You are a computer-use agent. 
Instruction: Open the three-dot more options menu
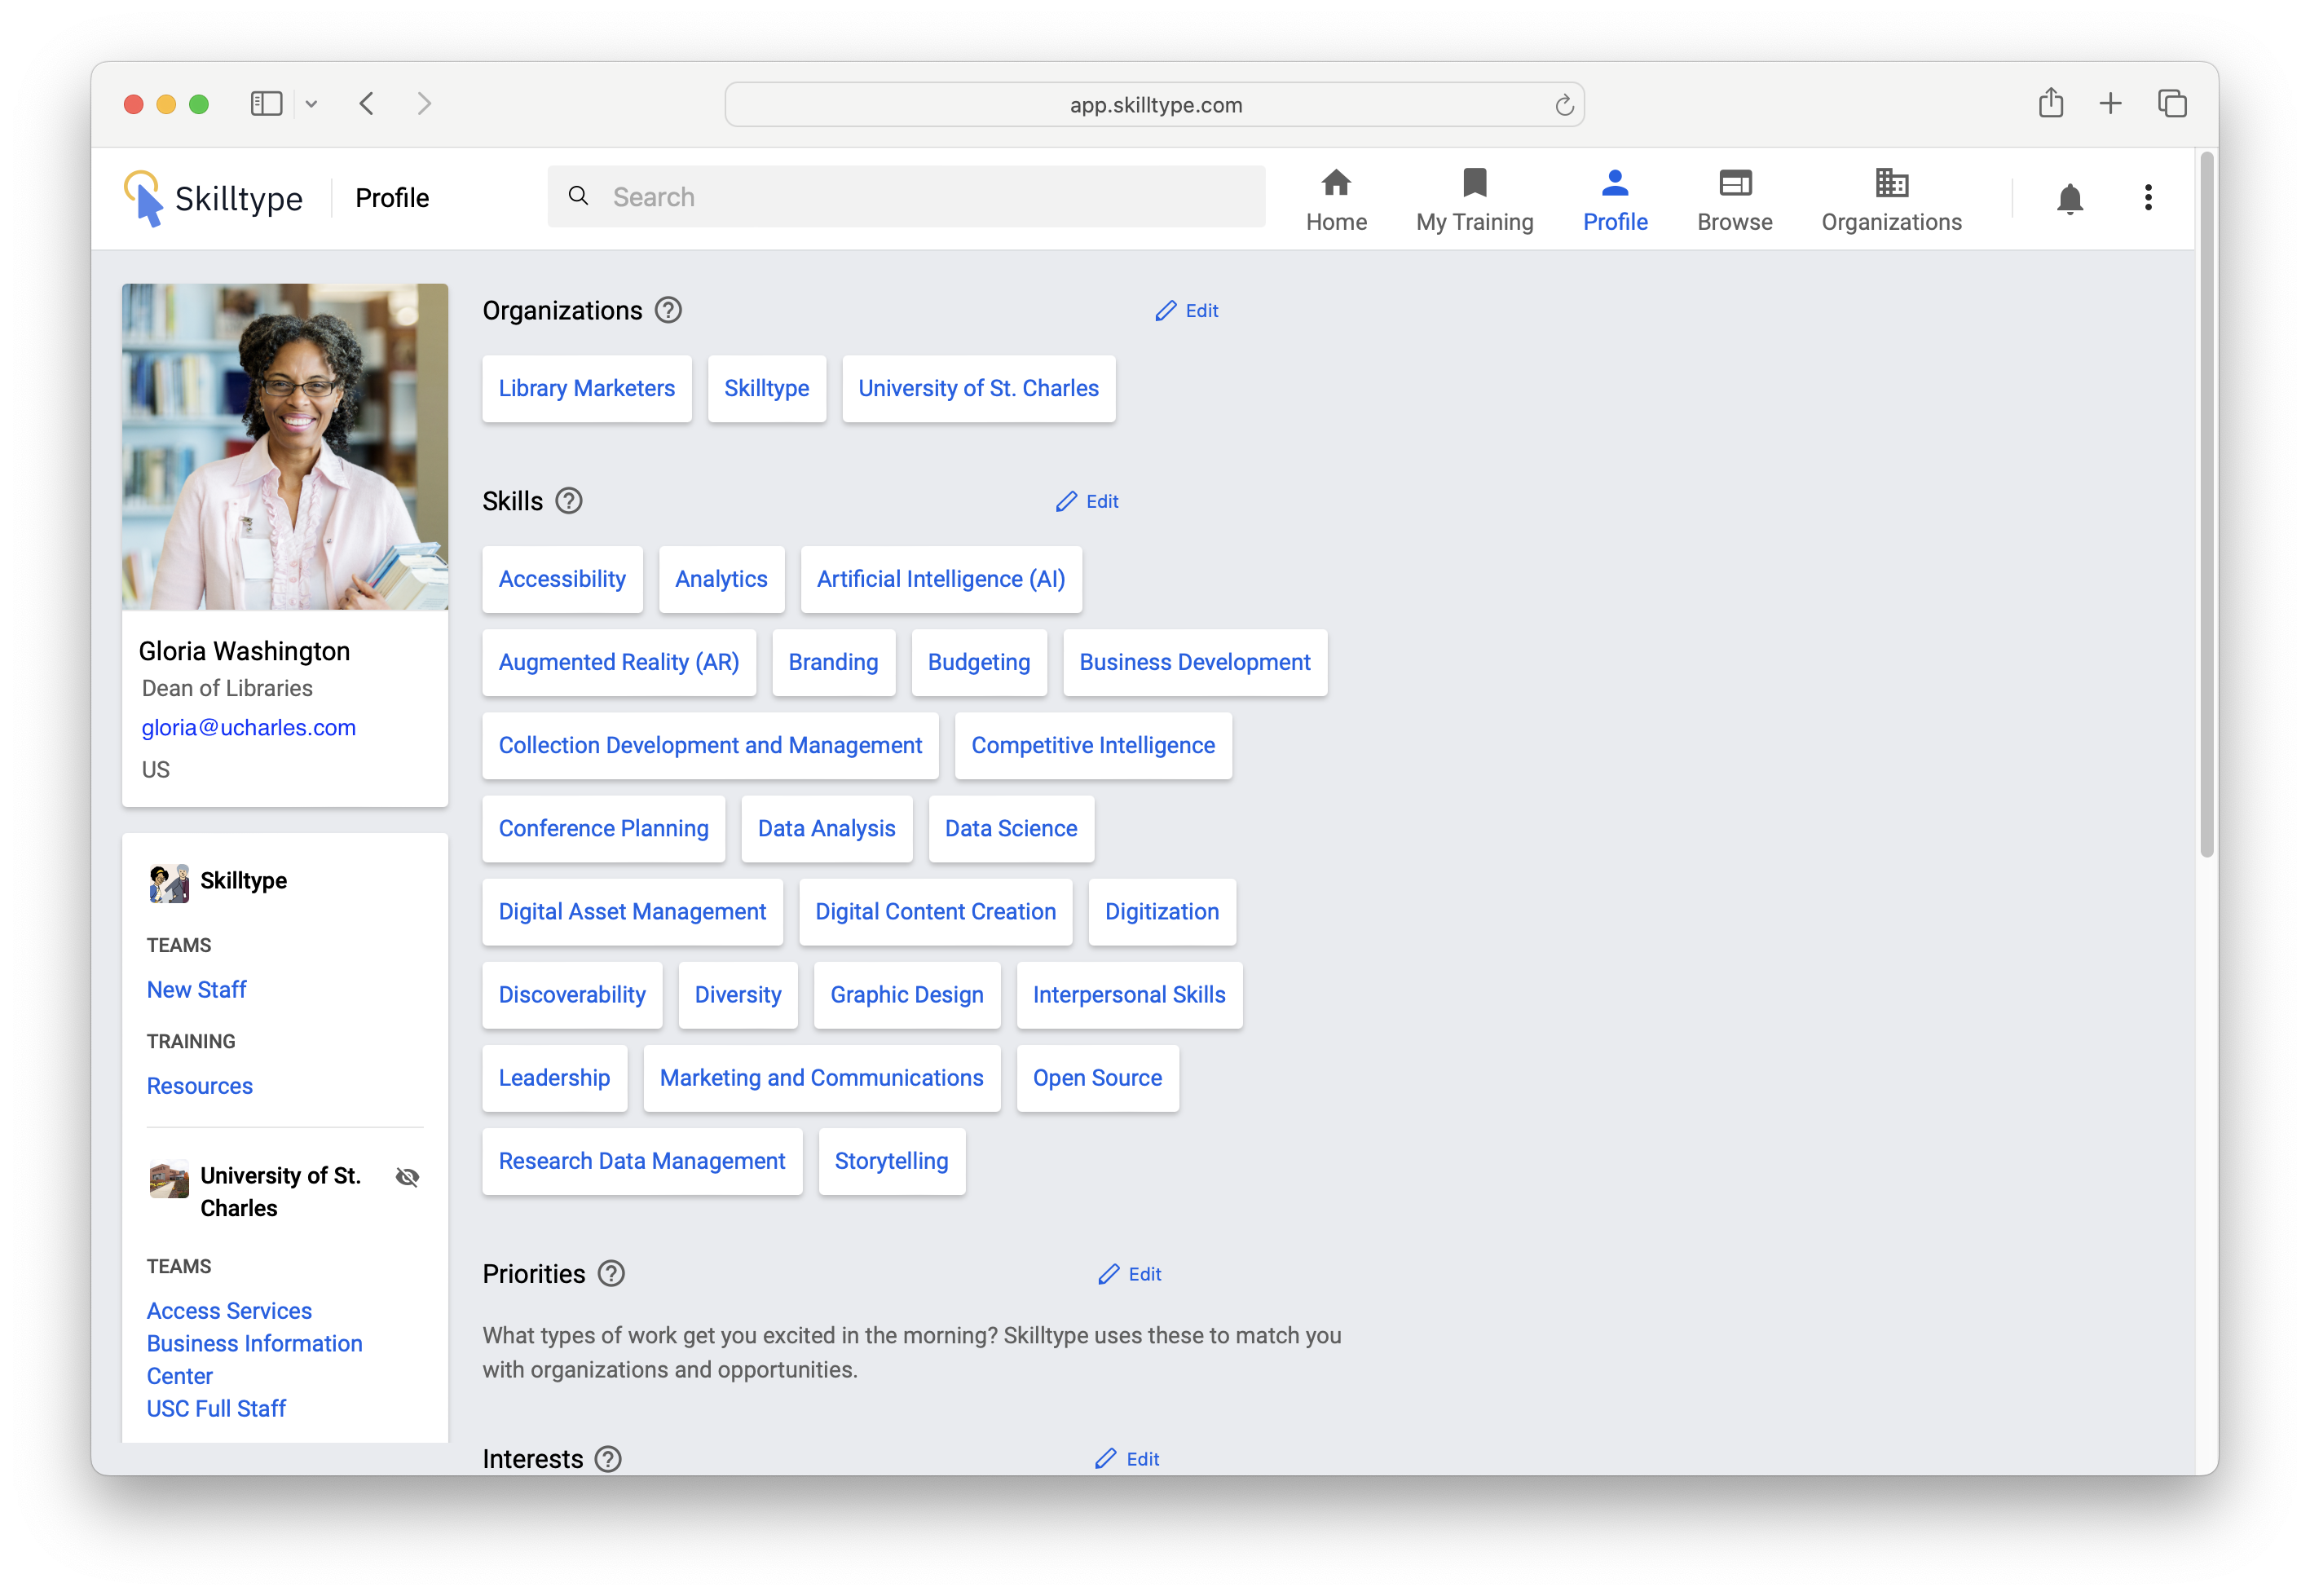tap(2147, 198)
